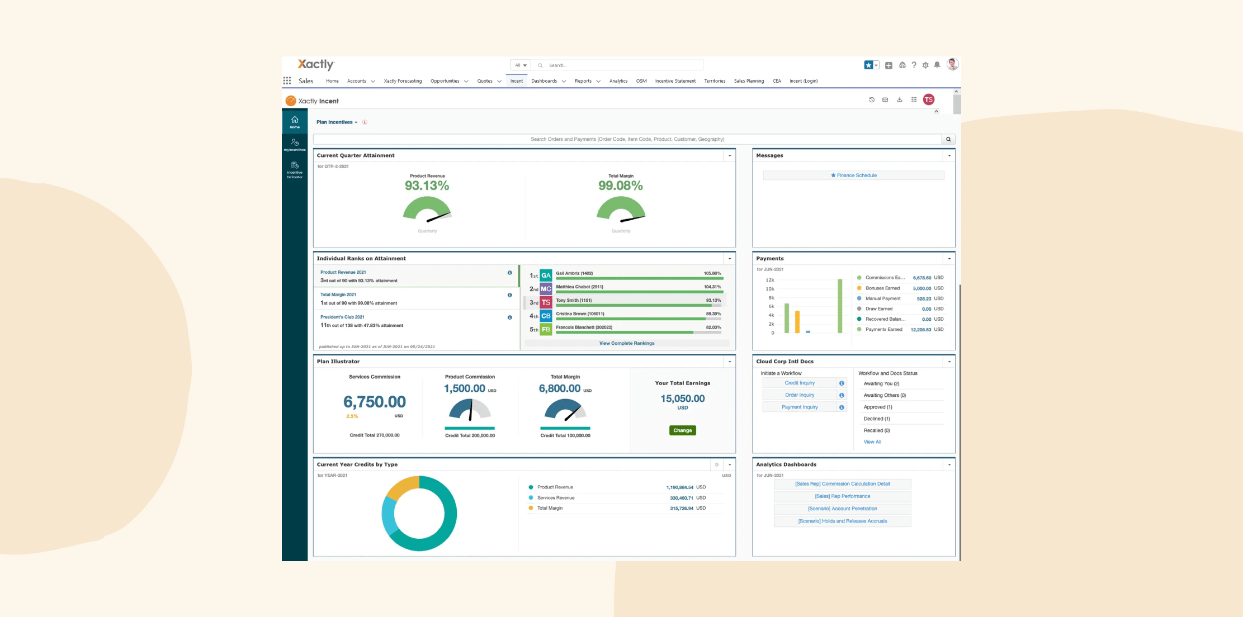This screenshot has height=617, width=1243.
Task: Open the user profile photo
Action: (953, 64)
